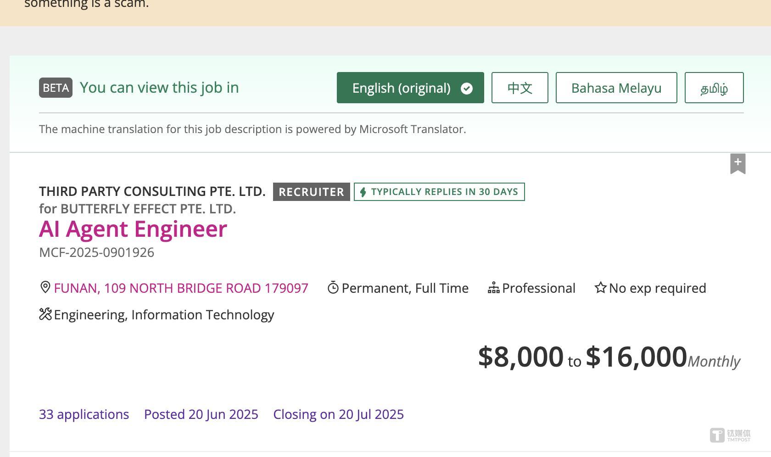Image resolution: width=771 pixels, height=457 pixels.
Task: Click the BETA label
Action: (56, 88)
